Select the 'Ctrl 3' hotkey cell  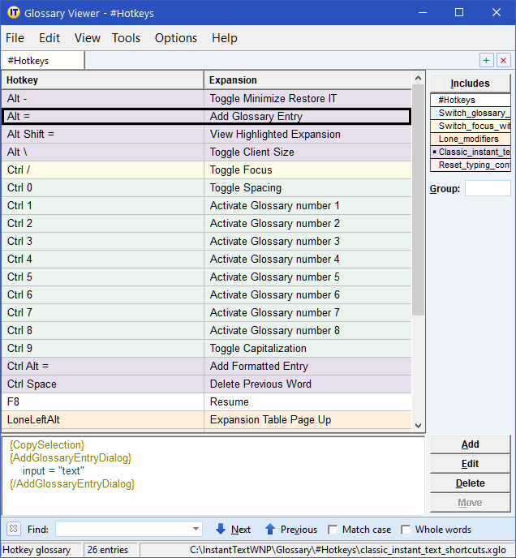[x=103, y=241]
